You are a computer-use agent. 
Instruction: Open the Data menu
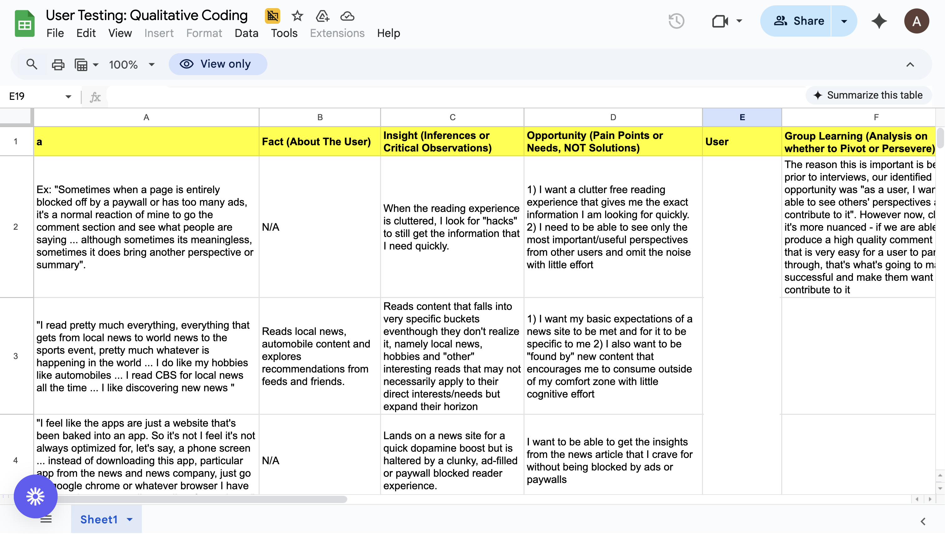(x=246, y=33)
